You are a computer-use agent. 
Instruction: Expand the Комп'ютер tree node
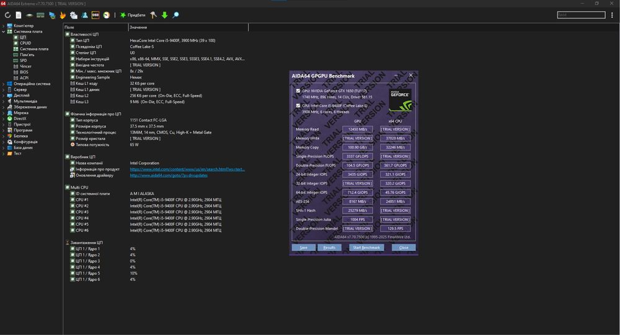coord(4,25)
